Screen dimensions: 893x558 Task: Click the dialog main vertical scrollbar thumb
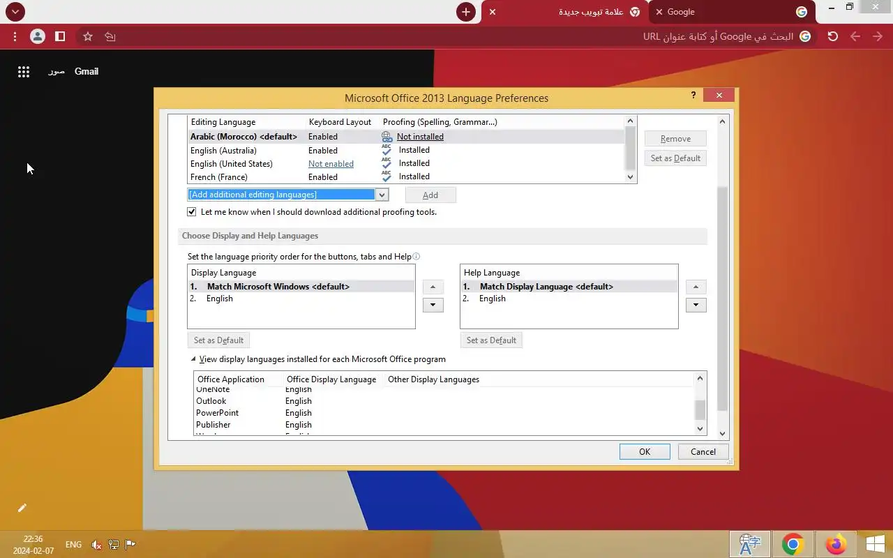coord(723,298)
